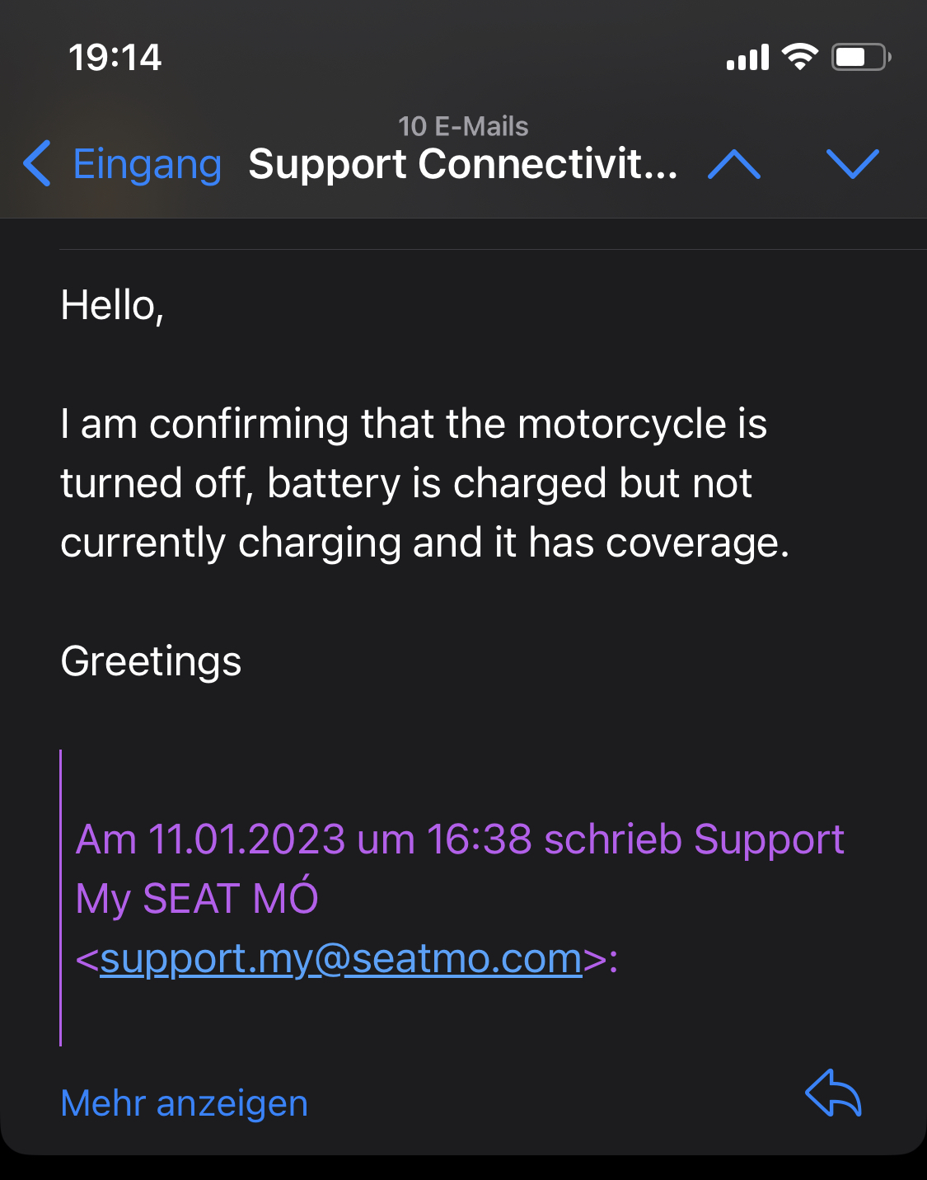
Task: Tap the cellular signal bars icon
Action: click(x=747, y=58)
